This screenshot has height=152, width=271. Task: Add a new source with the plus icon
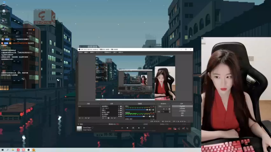pyautogui.click(x=103, y=118)
